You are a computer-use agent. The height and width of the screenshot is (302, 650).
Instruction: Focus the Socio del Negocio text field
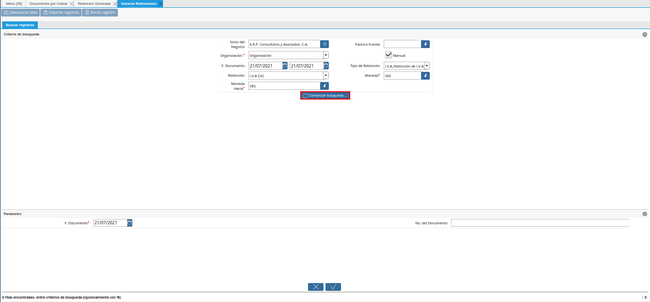[284, 44]
